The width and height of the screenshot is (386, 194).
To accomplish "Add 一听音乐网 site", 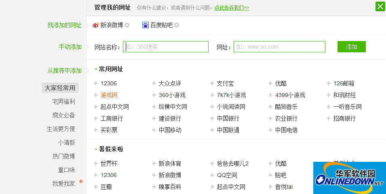I will (347, 107).
